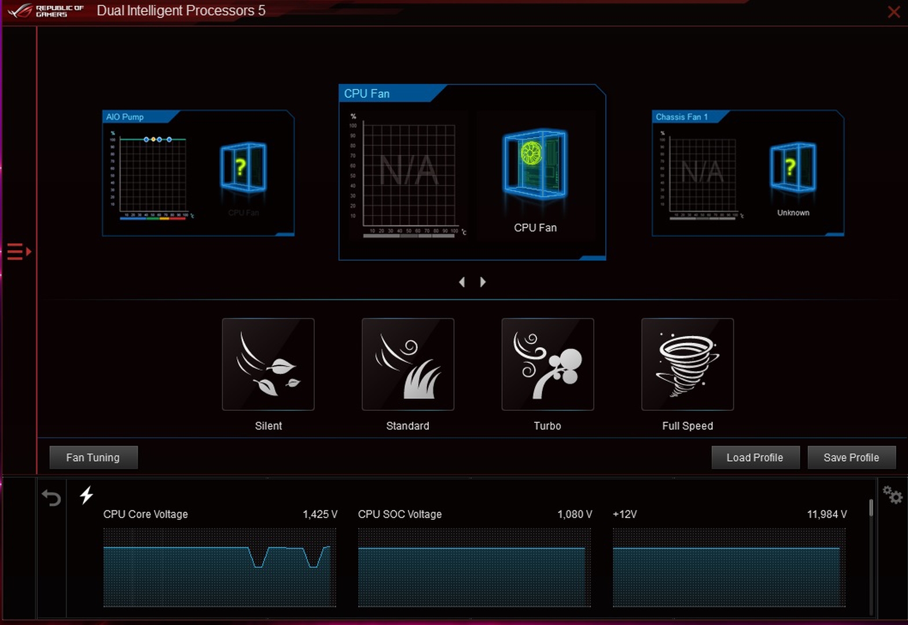Close the Dual Intelligent Processors window
Viewport: 908px width, 625px height.
(894, 12)
